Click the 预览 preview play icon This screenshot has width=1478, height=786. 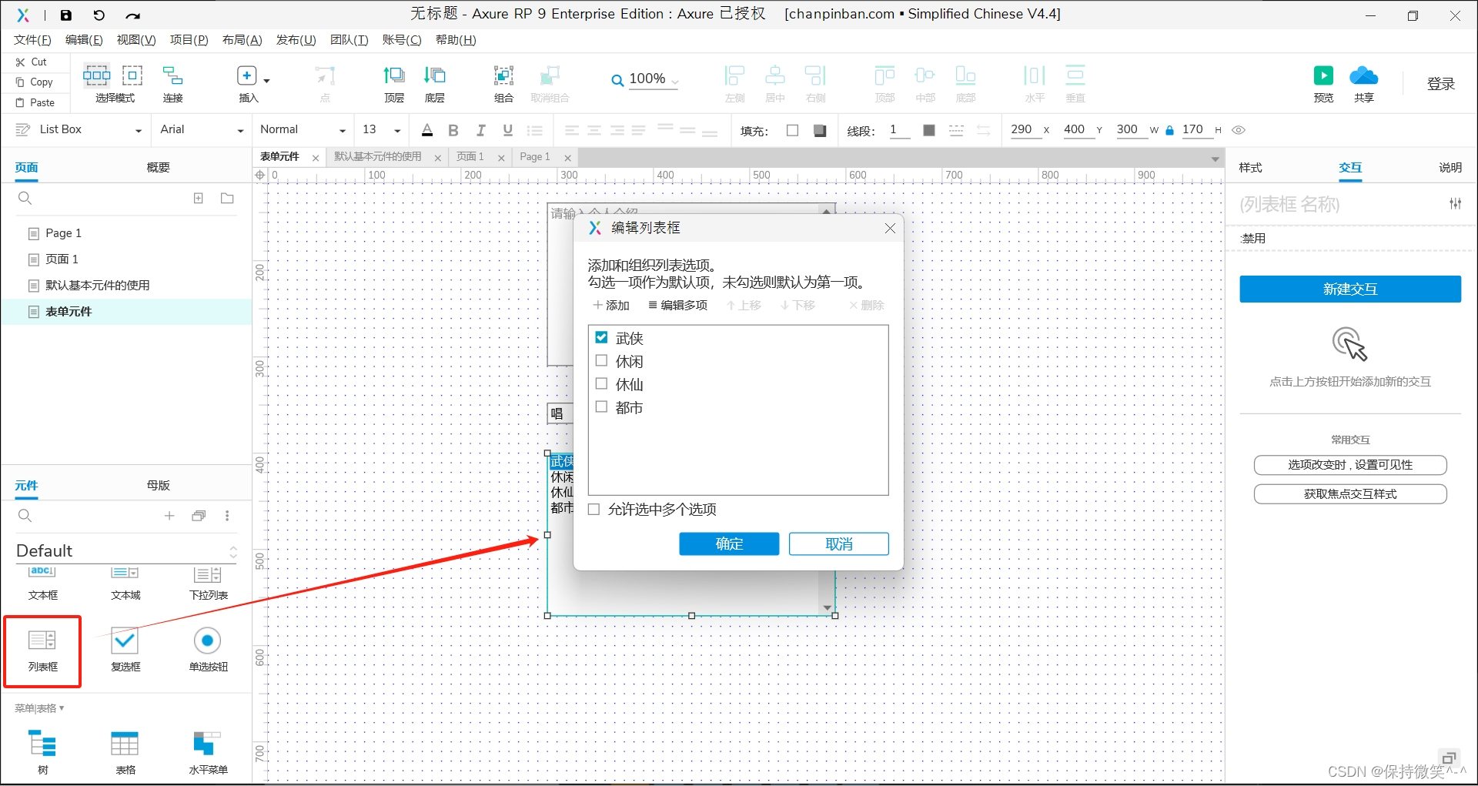tap(1323, 75)
